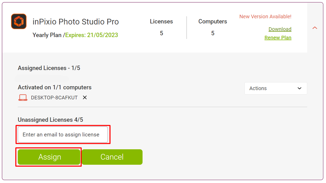This screenshot has width=326, height=183.
Task: Click the Activated on 1/1 computers label
Action: (55, 87)
